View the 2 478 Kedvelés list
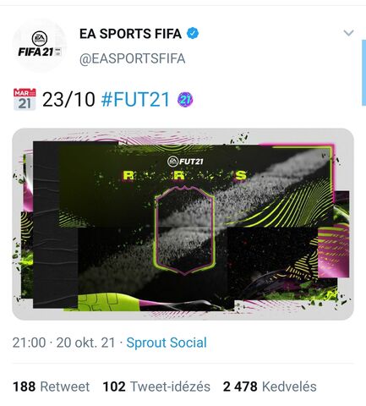 click(270, 387)
